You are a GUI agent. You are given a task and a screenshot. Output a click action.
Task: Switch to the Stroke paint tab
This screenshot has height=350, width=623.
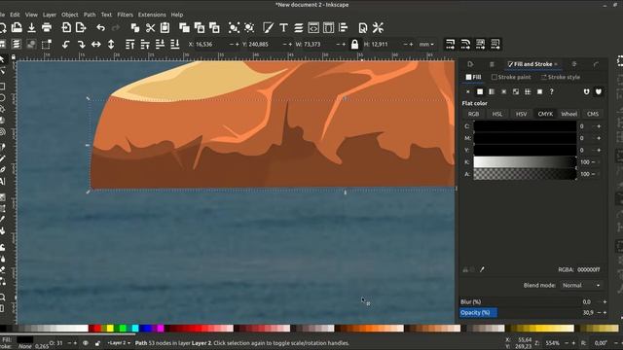click(x=511, y=77)
